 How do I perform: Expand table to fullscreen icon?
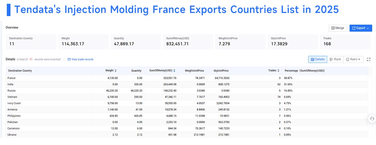[369, 59]
